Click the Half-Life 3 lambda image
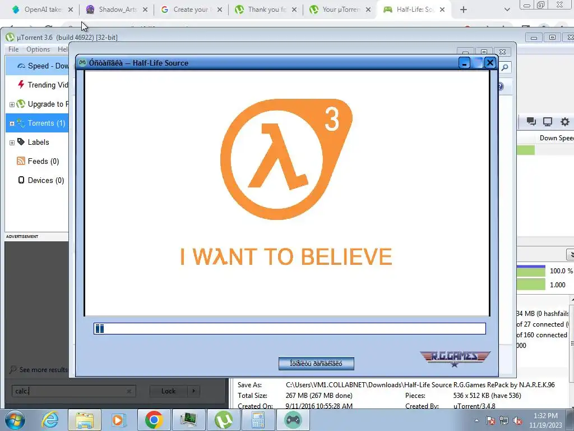Image resolution: width=574 pixels, height=431 pixels. click(286, 159)
